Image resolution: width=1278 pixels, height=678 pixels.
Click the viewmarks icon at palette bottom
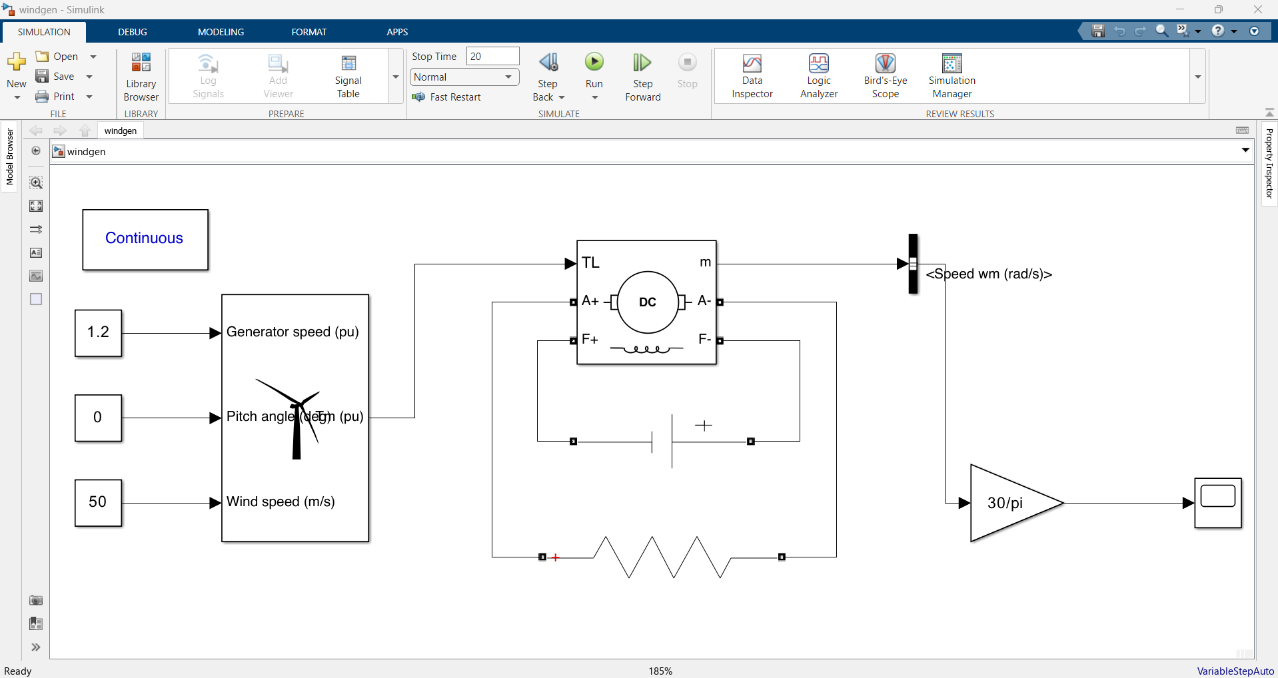pyautogui.click(x=36, y=623)
